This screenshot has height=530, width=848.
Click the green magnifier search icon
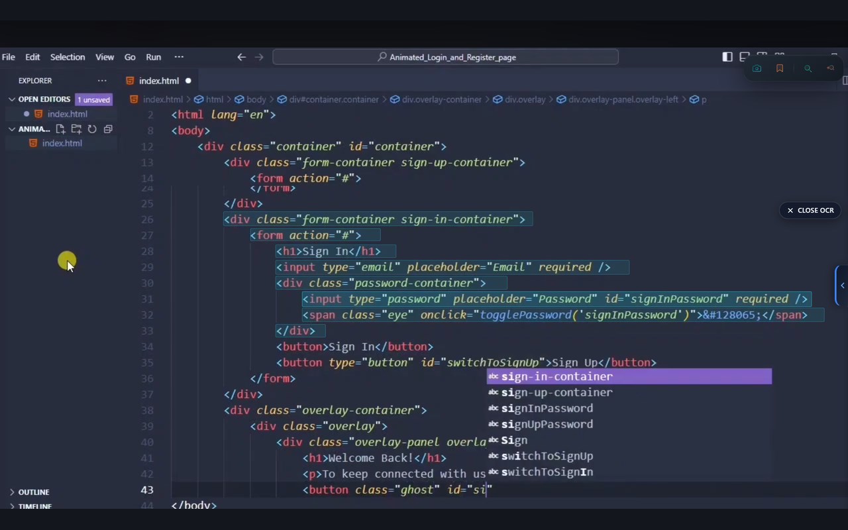[808, 68]
